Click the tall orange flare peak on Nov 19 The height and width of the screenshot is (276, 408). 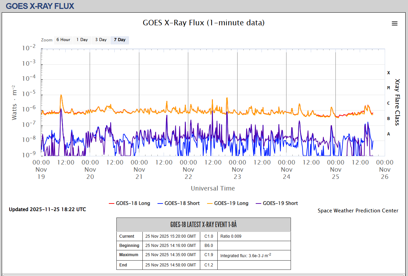tap(61, 95)
